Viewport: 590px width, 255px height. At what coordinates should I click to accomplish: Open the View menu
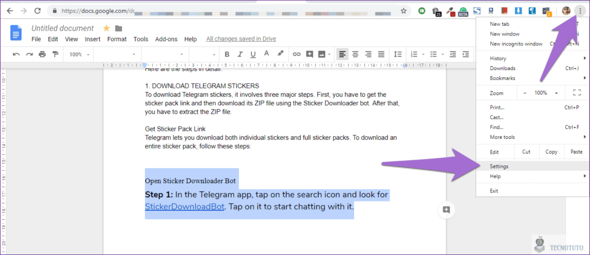[x=71, y=39]
